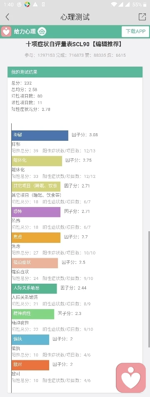Screen dimensions: 150x397
Task: Select the teal 人际关系敏感 bar
Action: tap(34, 289)
